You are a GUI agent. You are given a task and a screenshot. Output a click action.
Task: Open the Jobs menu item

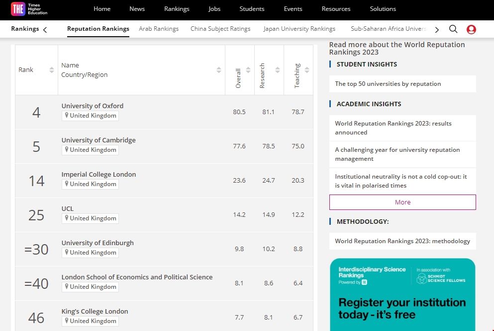(x=214, y=9)
